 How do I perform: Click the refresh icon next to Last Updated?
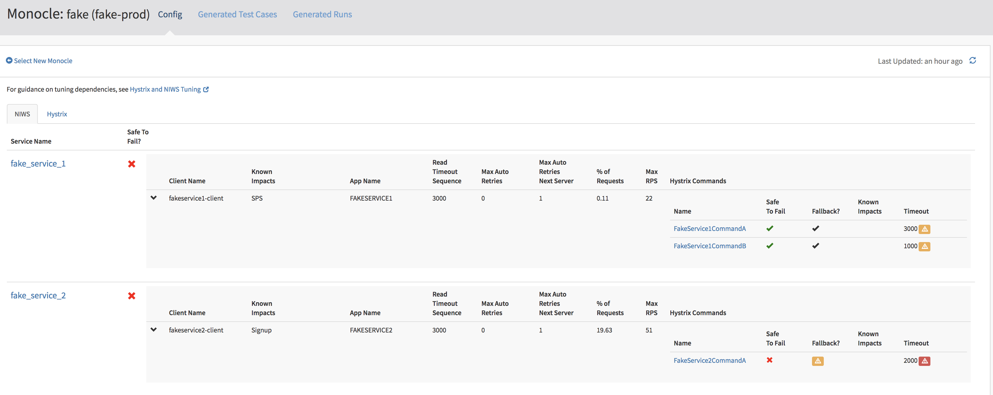pos(973,60)
